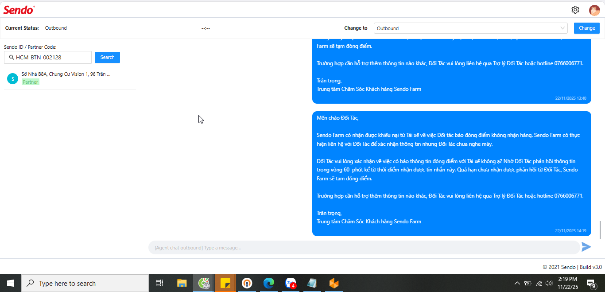Image resolution: width=605 pixels, height=292 pixels.
Task: Click the Windows taskbar search box
Action: click(85, 283)
